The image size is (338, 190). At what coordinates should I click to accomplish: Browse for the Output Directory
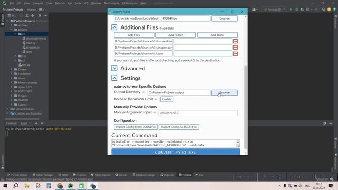coord(224,93)
